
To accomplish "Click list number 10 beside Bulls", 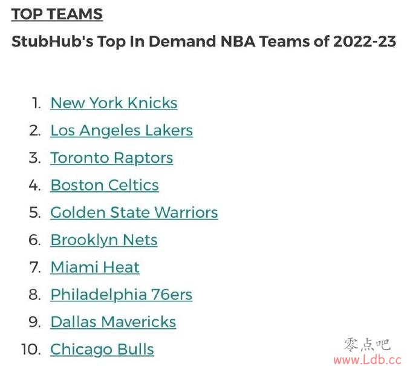I will coord(31,349).
